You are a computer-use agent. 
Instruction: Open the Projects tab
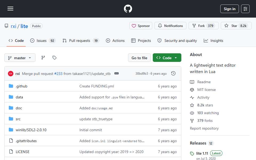point(141,41)
